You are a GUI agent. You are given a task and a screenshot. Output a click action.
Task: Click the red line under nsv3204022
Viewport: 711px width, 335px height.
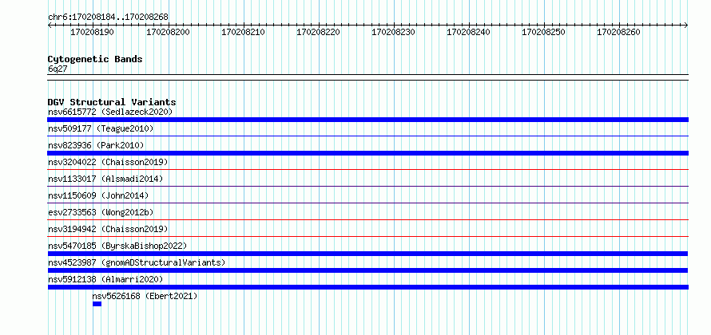click(367, 169)
